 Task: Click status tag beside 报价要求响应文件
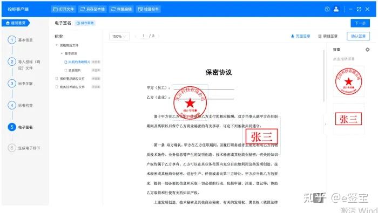pyautogui.click(x=96, y=79)
